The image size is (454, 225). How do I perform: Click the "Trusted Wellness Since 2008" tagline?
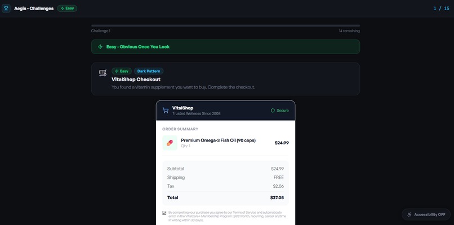[x=197, y=114]
